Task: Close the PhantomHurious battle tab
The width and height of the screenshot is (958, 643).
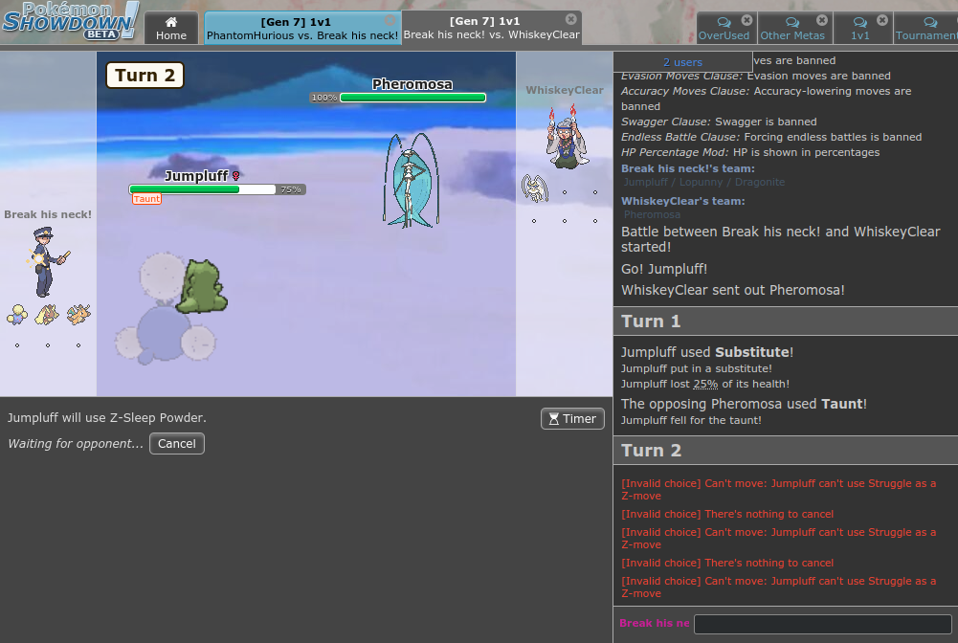Action: point(390,19)
